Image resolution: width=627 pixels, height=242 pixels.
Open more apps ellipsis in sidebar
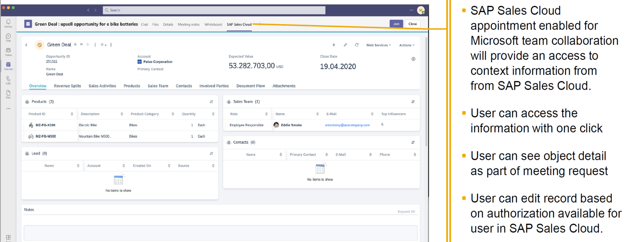pyautogui.click(x=8, y=109)
